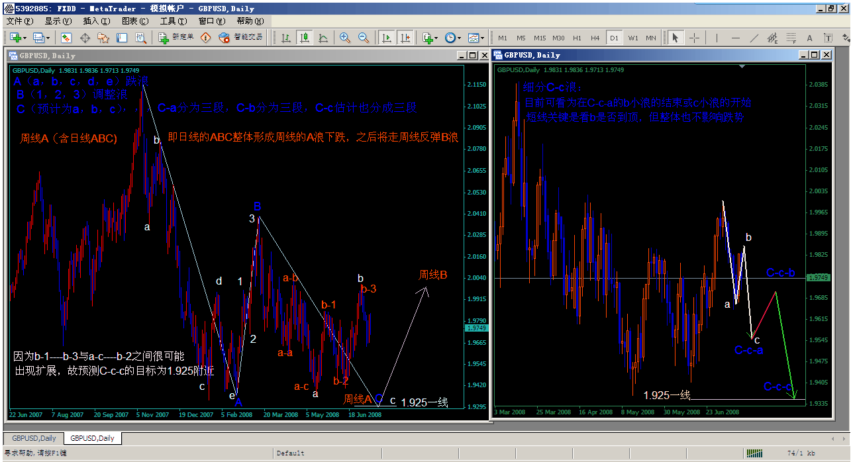
Task: Select the D1 daily timeframe
Action: (614, 38)
